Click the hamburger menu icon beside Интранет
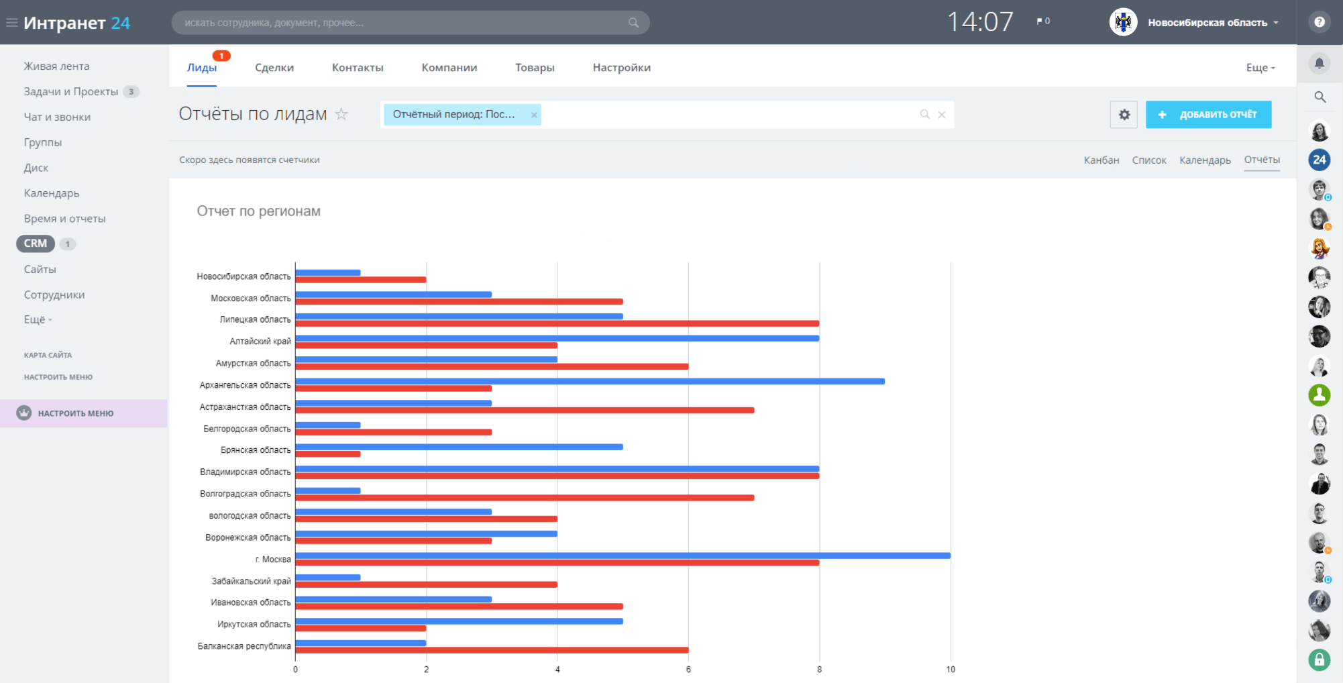Image resolution: width=1343 pixels, height=683 pixels. (x=11, y=23)
